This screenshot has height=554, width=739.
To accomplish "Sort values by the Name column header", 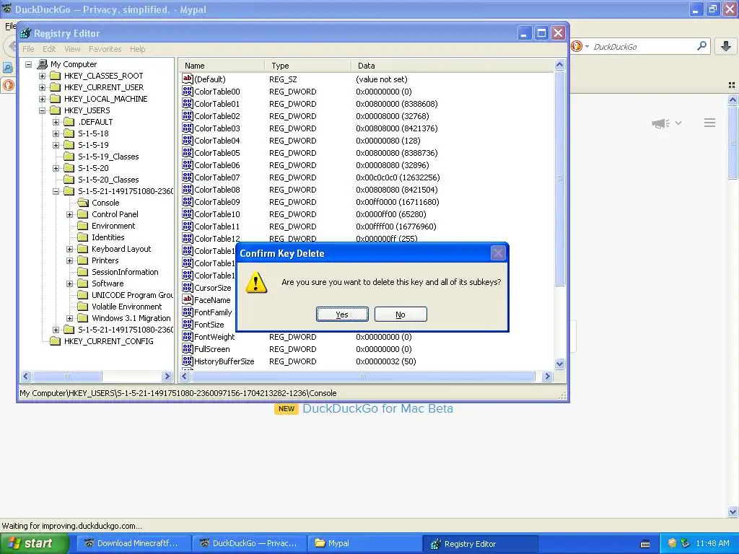I will [222, 66].
